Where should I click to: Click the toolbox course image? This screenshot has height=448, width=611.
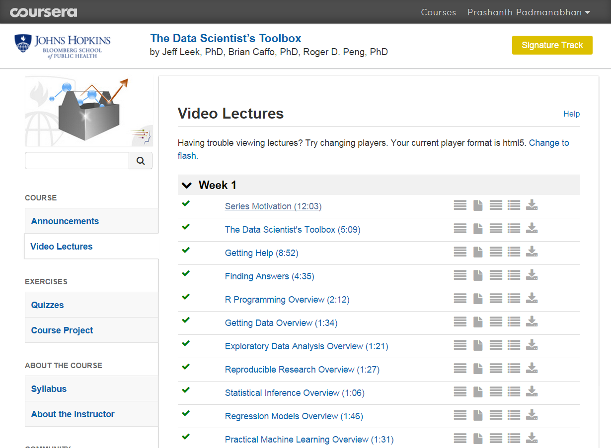[89, 111]
